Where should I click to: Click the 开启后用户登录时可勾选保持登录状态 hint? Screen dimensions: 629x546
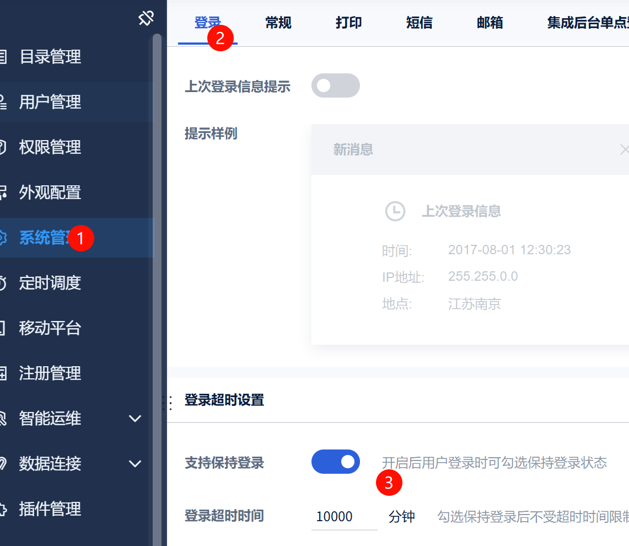pyautogui.click(x=494, y=463)
